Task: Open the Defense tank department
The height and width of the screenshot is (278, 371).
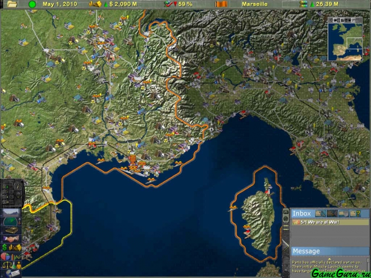Action: pos(11,230)
